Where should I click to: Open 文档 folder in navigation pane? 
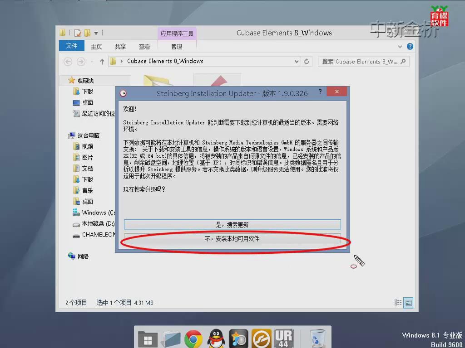pyautogui.click(x=84, y=169)
